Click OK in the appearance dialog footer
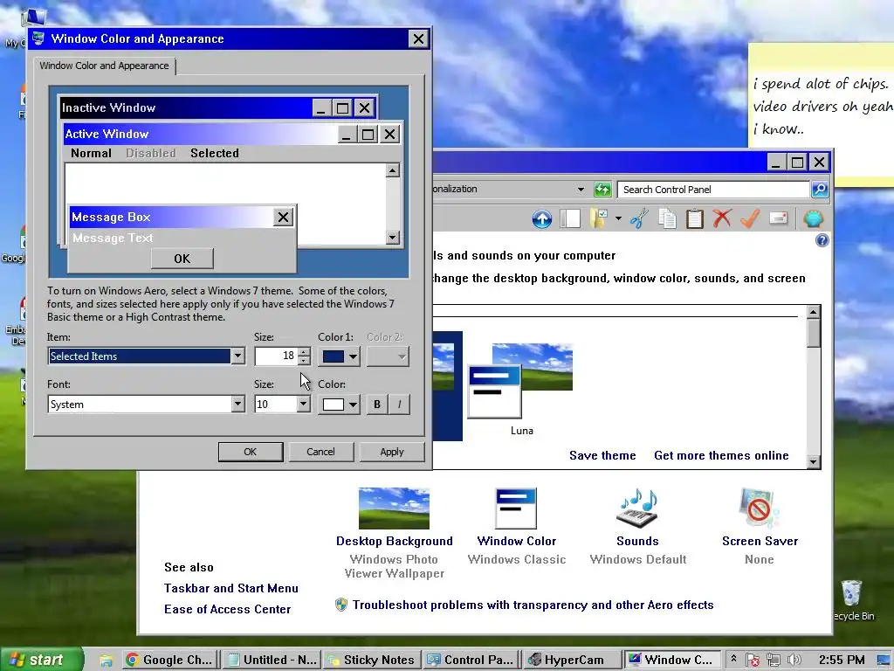Screen dimensions: 894x671 (251, 452)
